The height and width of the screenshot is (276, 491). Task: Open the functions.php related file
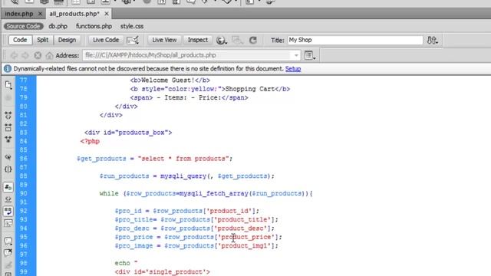pyautogui.click(x=94, y=26)
